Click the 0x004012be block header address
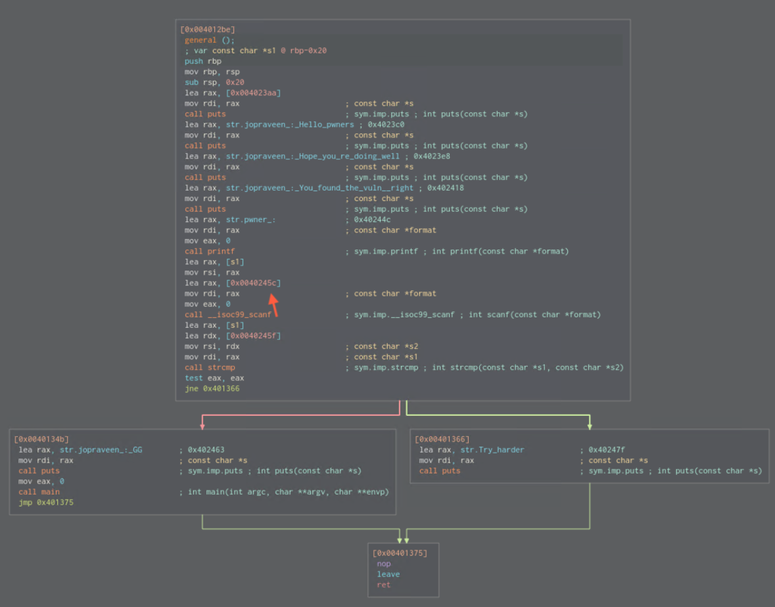The width and height of the screenshot is (775, 607). 208,30
